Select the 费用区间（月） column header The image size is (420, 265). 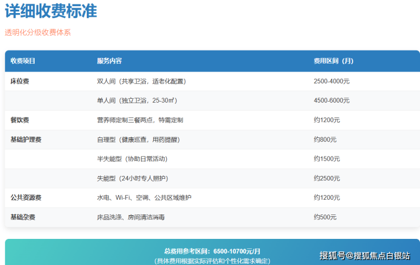(333, 61)
